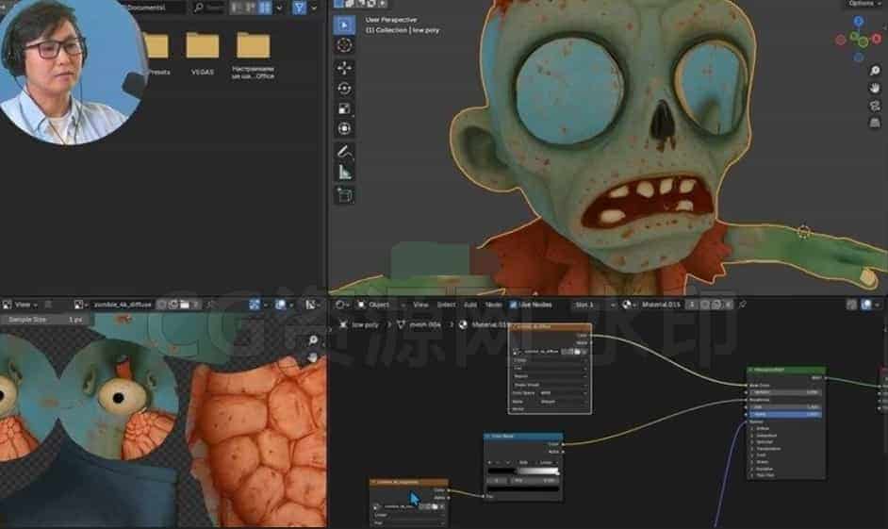Click the pan hand icon in image editor
Image resolution: width=888 pixels, height=529 pixels.
313,357
